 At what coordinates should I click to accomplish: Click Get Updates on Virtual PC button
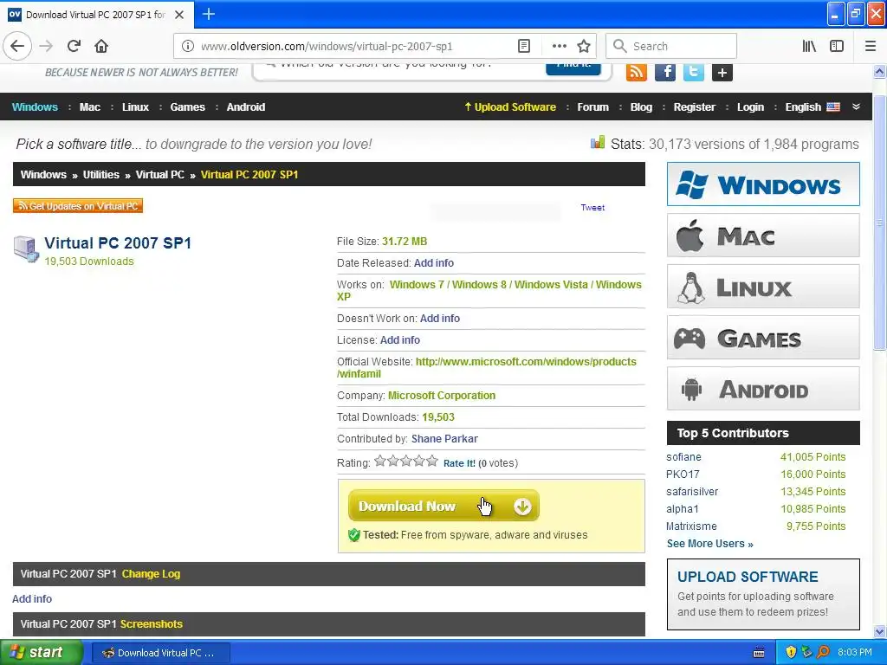pyautogui.click(x=77, y=206)
